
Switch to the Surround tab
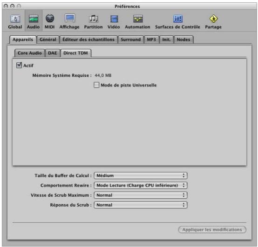[131, 40]
